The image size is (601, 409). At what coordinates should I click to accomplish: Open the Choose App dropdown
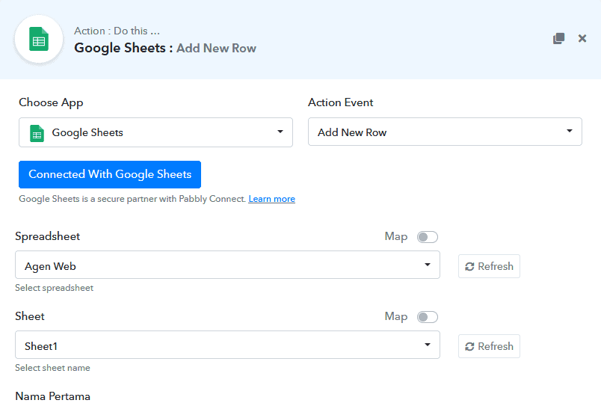(x=155, y=132)
